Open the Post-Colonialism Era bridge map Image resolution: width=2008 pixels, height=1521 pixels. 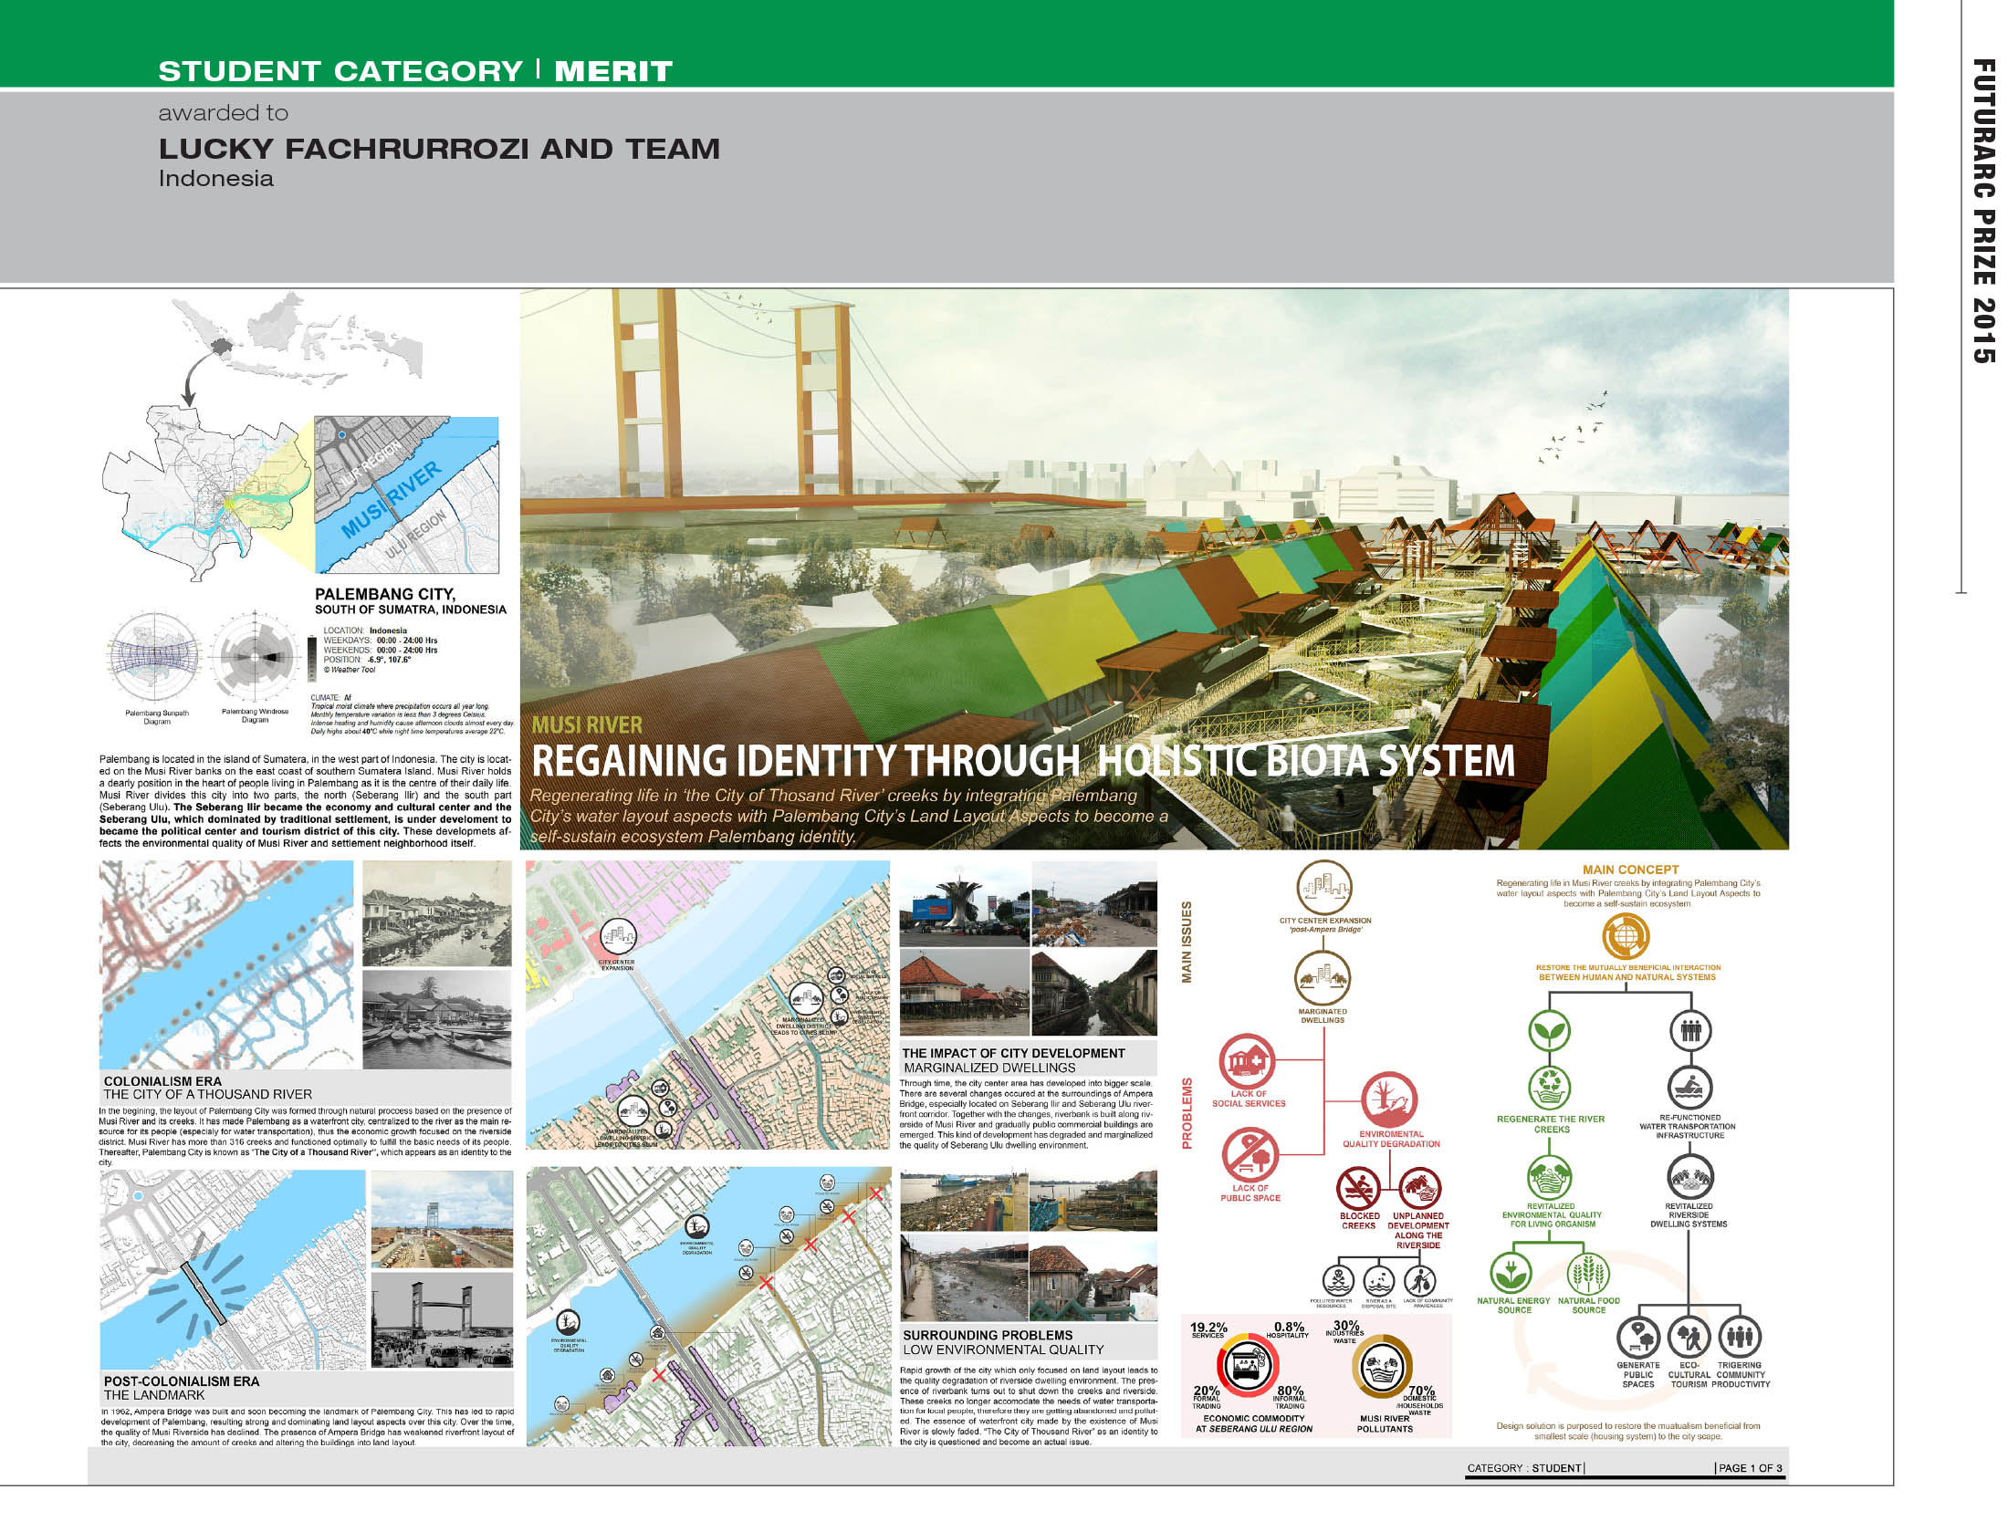coord(232,1269)
